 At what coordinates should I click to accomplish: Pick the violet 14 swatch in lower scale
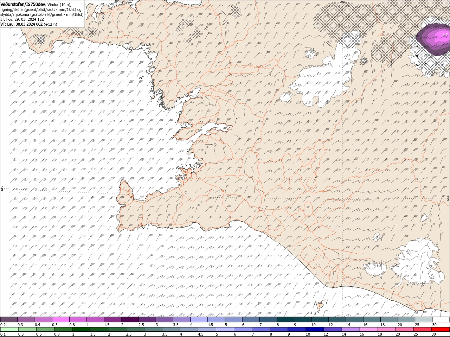point(351,329)
